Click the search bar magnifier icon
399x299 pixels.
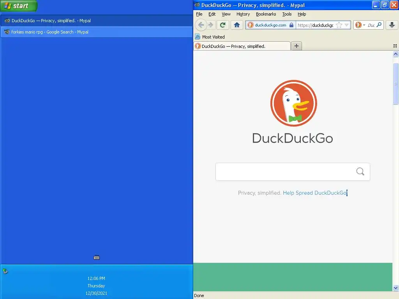(379, 25)
